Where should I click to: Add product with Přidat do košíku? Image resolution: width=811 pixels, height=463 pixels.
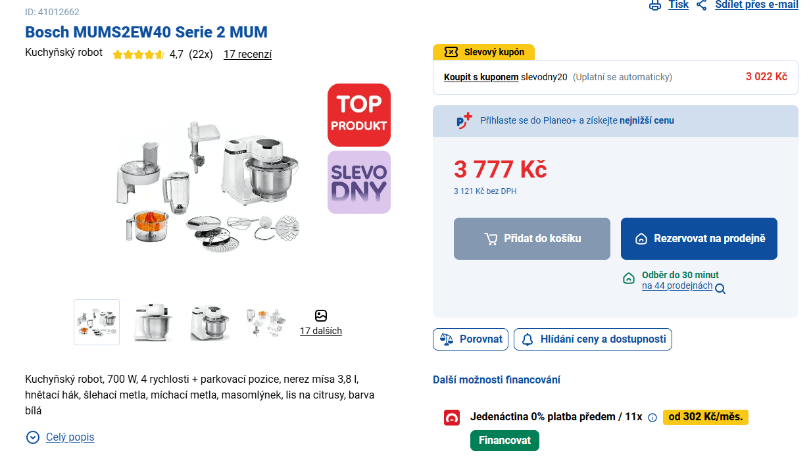click(x=532, y=239)
